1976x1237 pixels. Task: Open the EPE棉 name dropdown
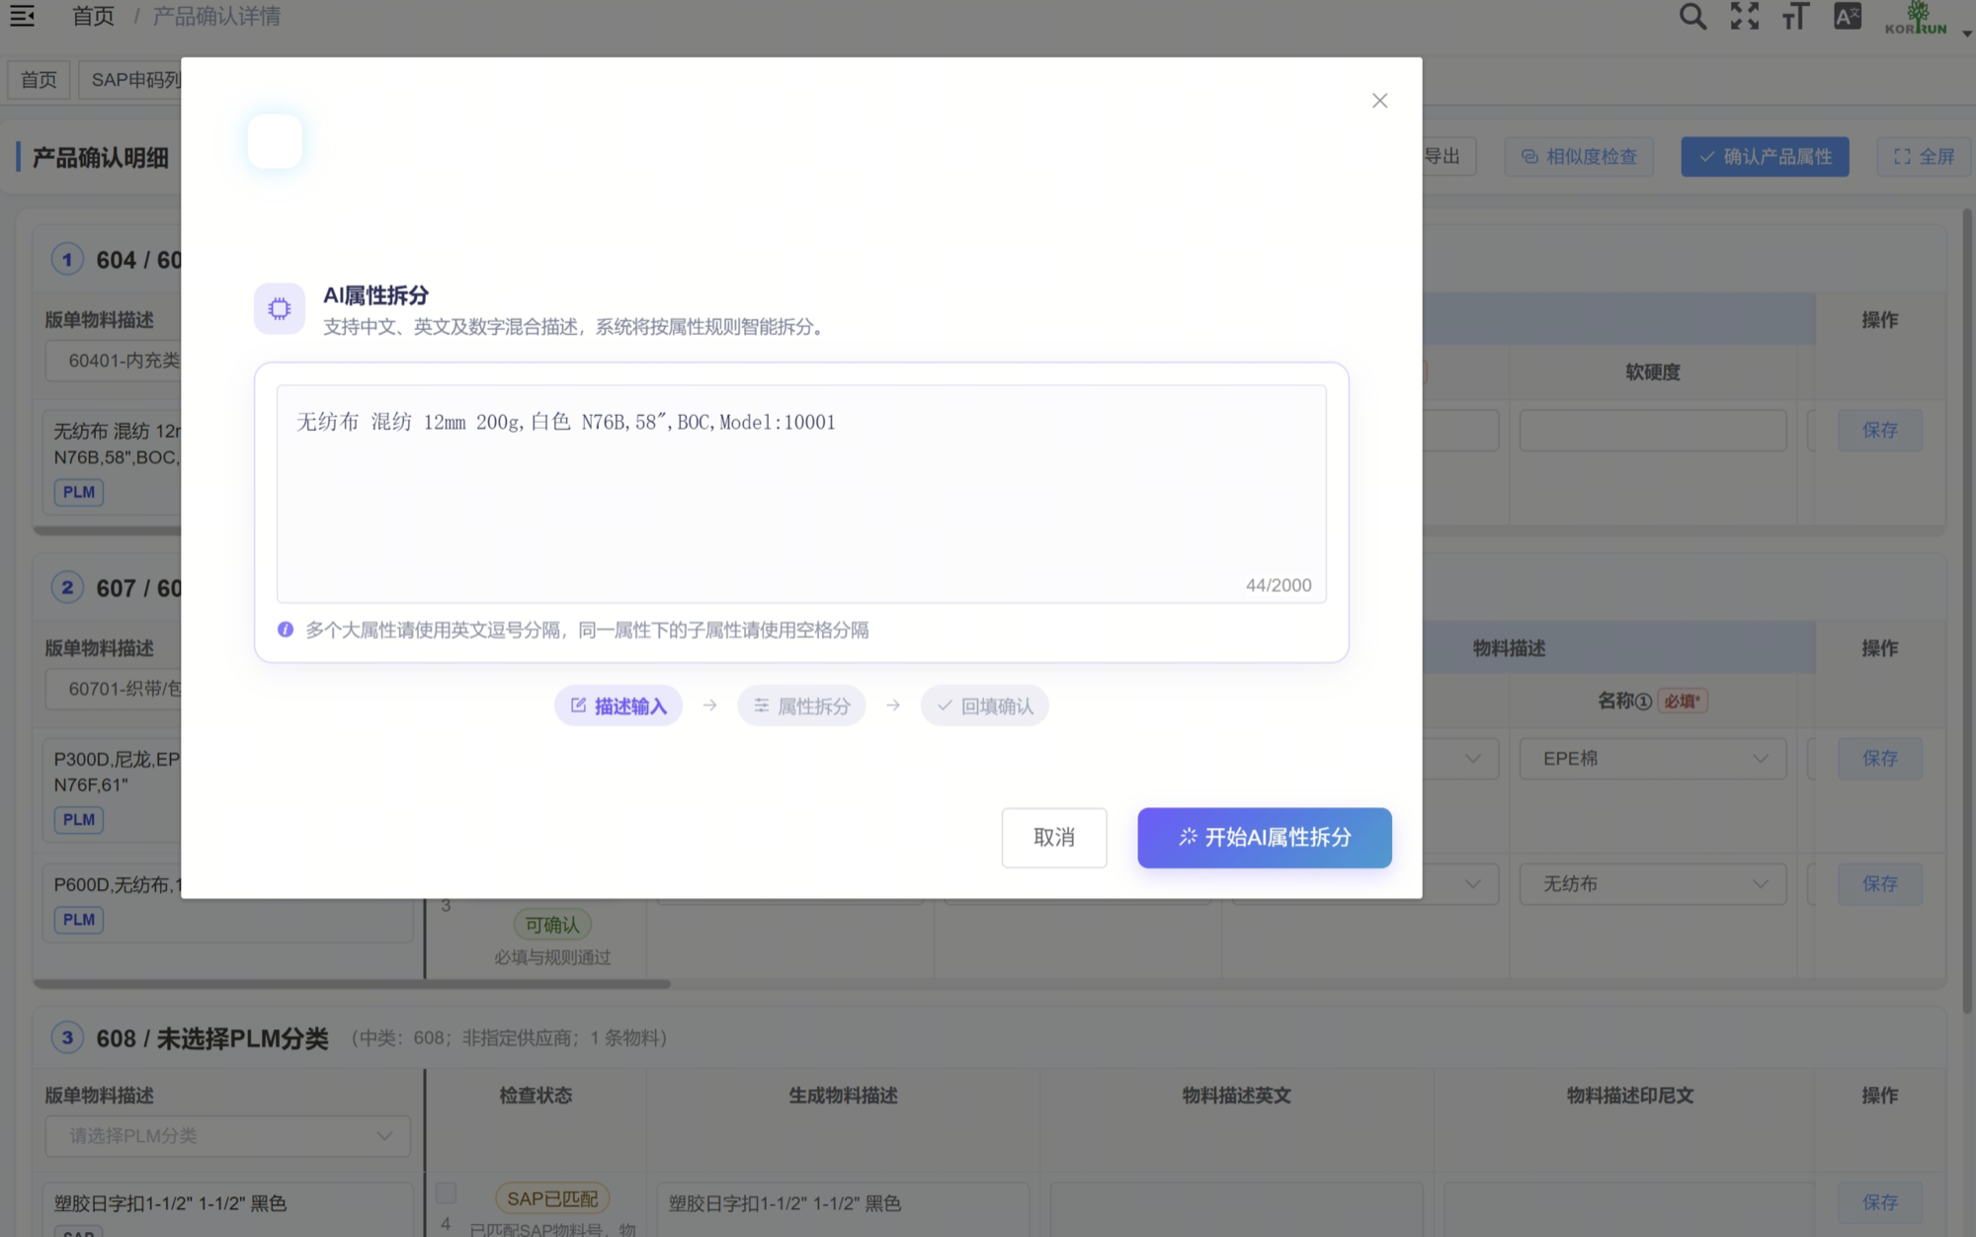[x=1653, y=759]
